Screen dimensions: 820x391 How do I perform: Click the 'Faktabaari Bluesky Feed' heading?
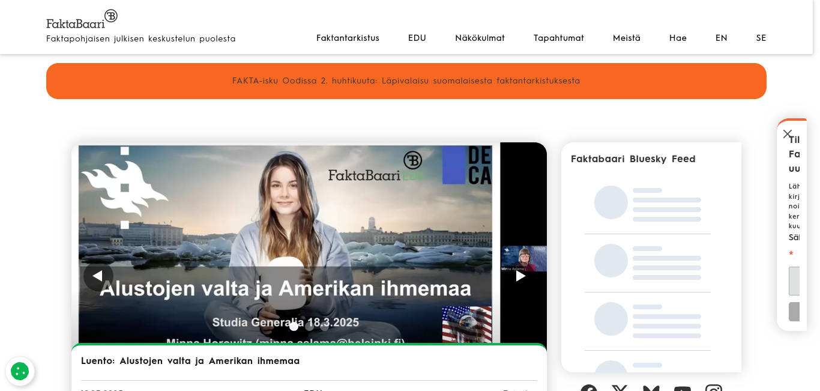click(x=633, y=159)
